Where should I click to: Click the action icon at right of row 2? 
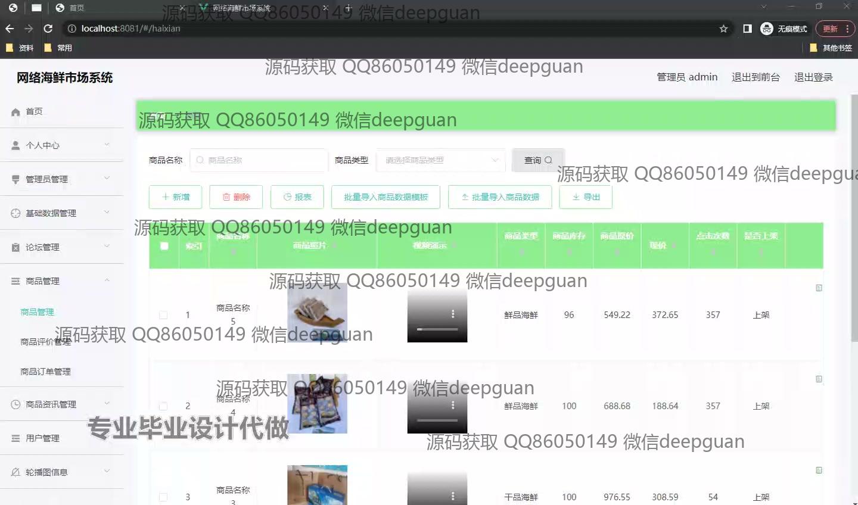[819, 379]
